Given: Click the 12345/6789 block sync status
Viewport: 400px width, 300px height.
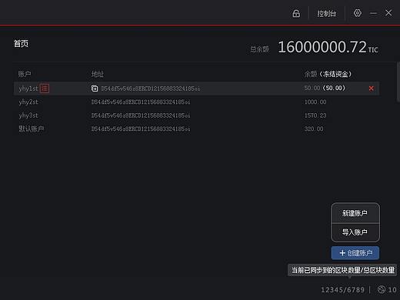Looking at the screenshot, I should point(342,290).
